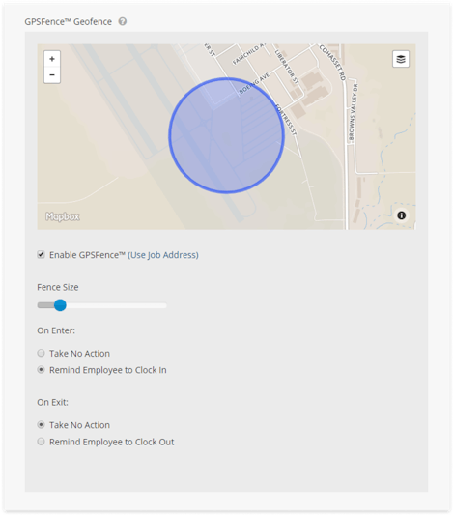
Task: Open help icon beside GPSFence Geofence title
Action: 123,21
